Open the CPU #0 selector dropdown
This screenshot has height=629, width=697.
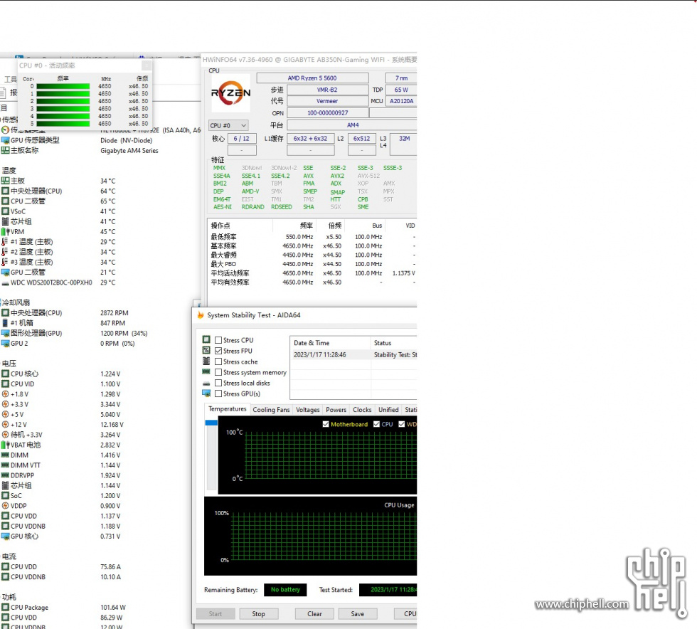[x=228, y=126]
